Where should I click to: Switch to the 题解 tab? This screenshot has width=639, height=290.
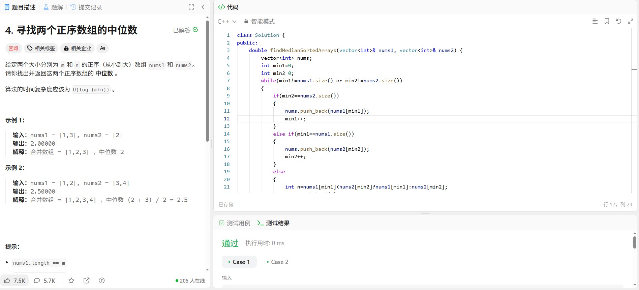53,7
